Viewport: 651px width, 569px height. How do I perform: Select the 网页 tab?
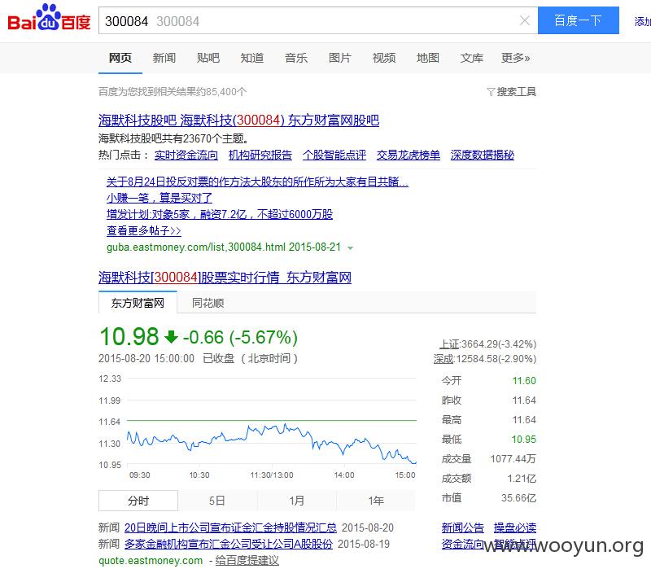[x=120, y=58]
